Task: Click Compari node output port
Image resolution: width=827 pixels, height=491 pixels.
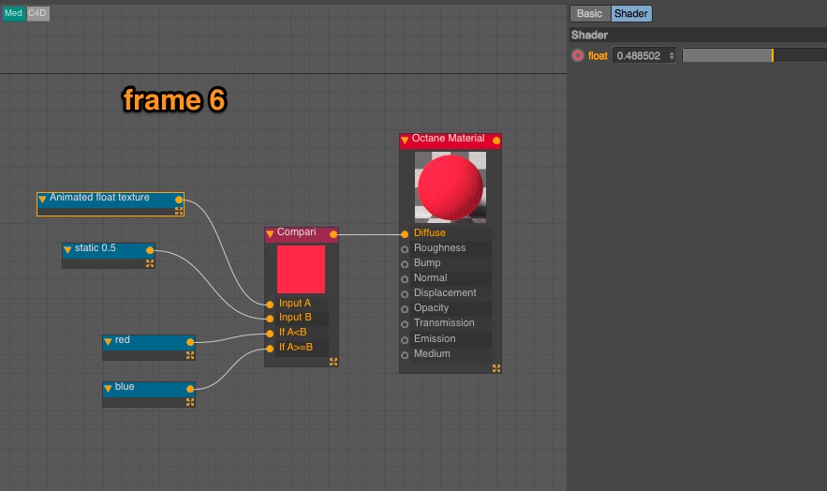Action: point(333,234)
